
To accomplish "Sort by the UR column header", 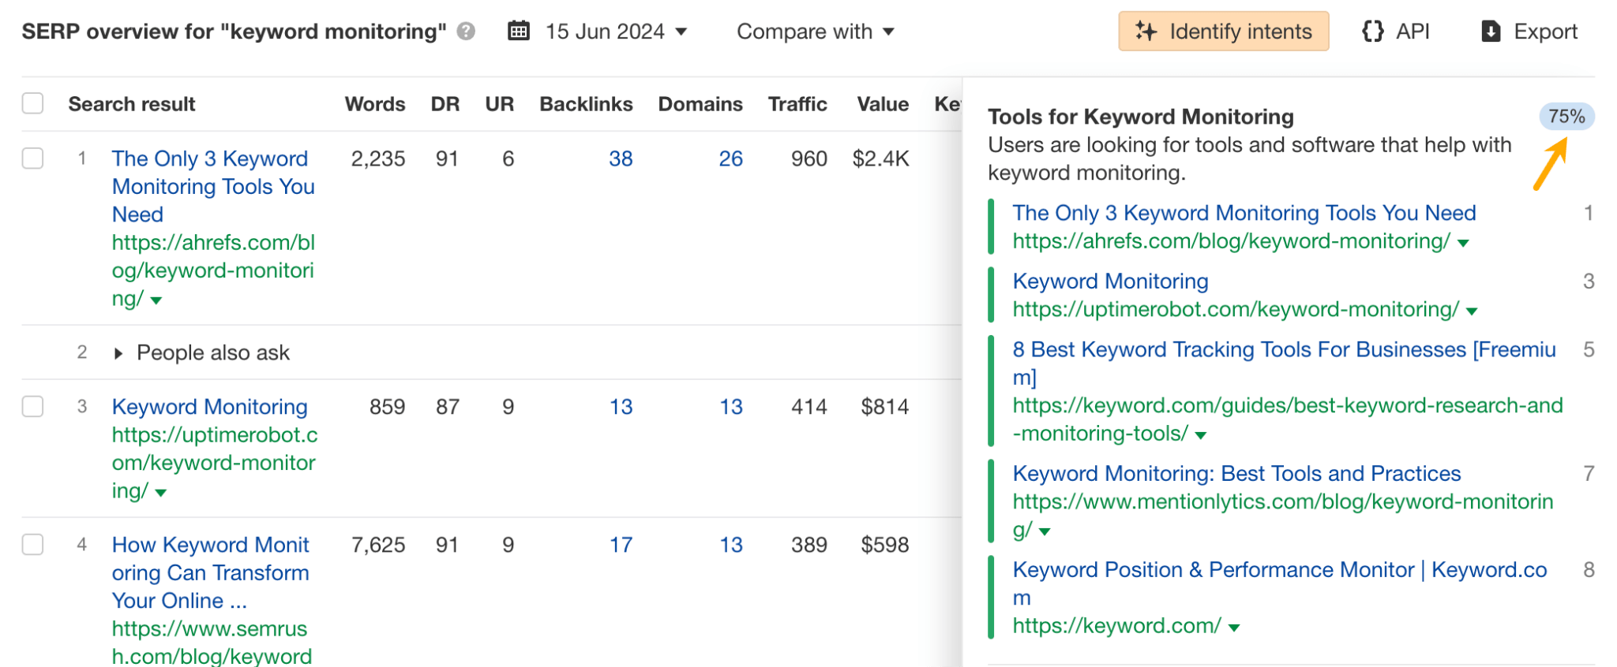I will point(500,104).
